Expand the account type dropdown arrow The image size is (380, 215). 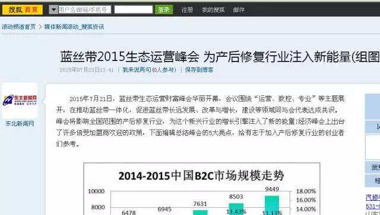[53, 9]
